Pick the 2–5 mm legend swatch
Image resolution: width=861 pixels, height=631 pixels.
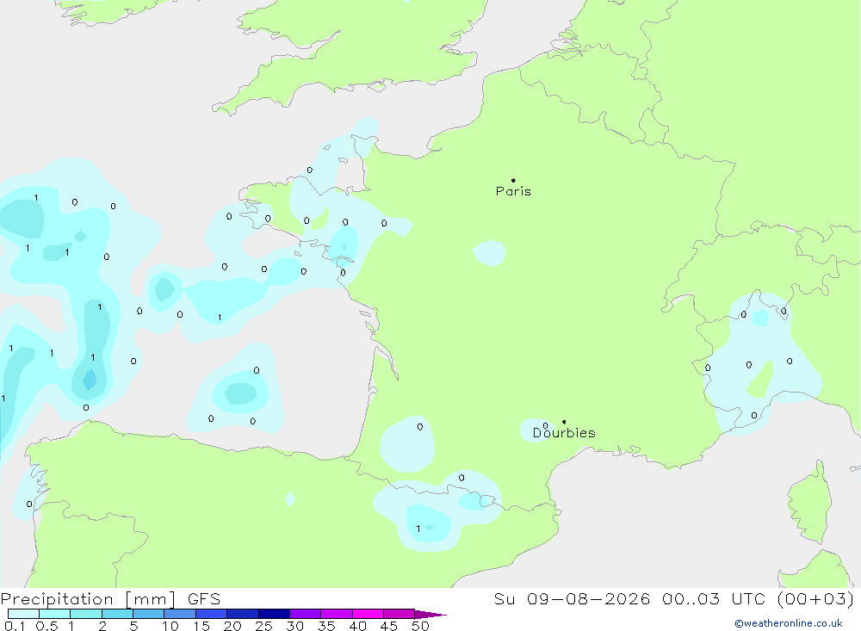(117, 614)
